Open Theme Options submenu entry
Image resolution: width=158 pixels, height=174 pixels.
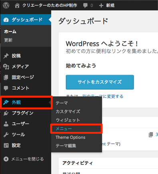pos(70,137)
